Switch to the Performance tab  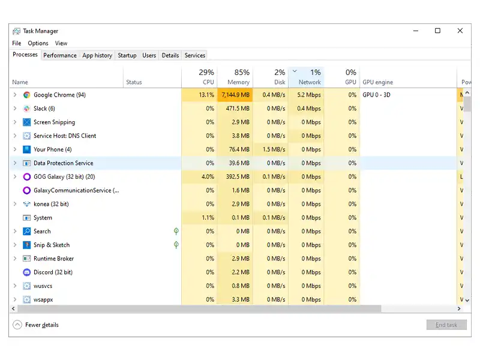click(60, 55)
